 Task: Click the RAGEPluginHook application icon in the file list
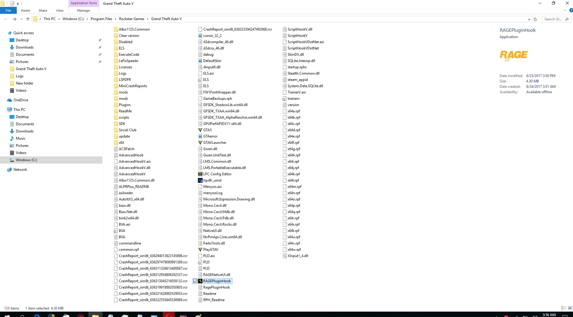coord(200,281)
